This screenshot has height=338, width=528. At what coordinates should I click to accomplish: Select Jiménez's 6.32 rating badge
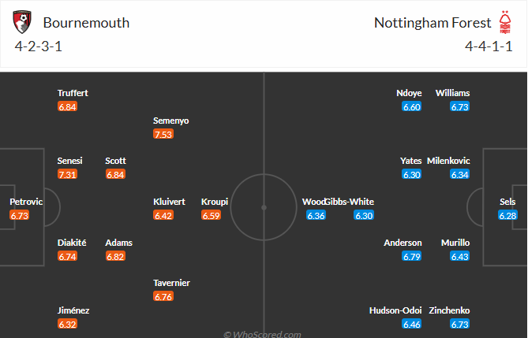[67, 324]
